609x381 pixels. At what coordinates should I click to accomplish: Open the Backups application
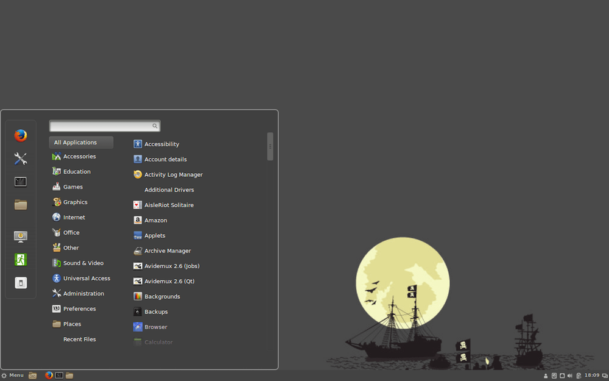coord(150,312)
